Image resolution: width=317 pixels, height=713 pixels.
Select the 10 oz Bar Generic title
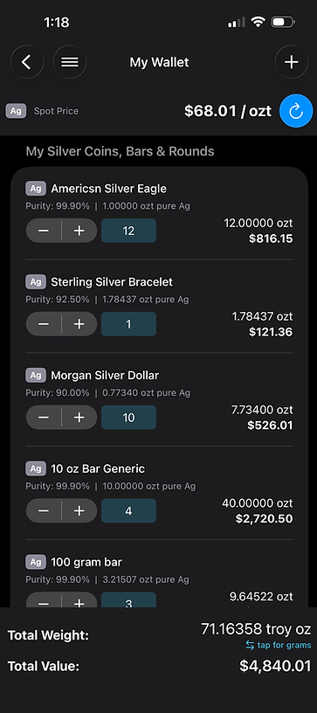(x=98, y=469)
